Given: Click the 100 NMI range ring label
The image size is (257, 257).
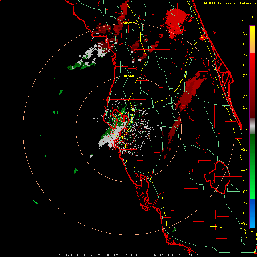Looking at the screenshot, I should pos(128,23).
